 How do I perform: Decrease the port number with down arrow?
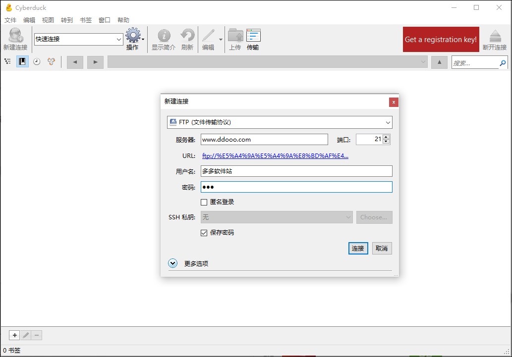(x=386, y=142)
